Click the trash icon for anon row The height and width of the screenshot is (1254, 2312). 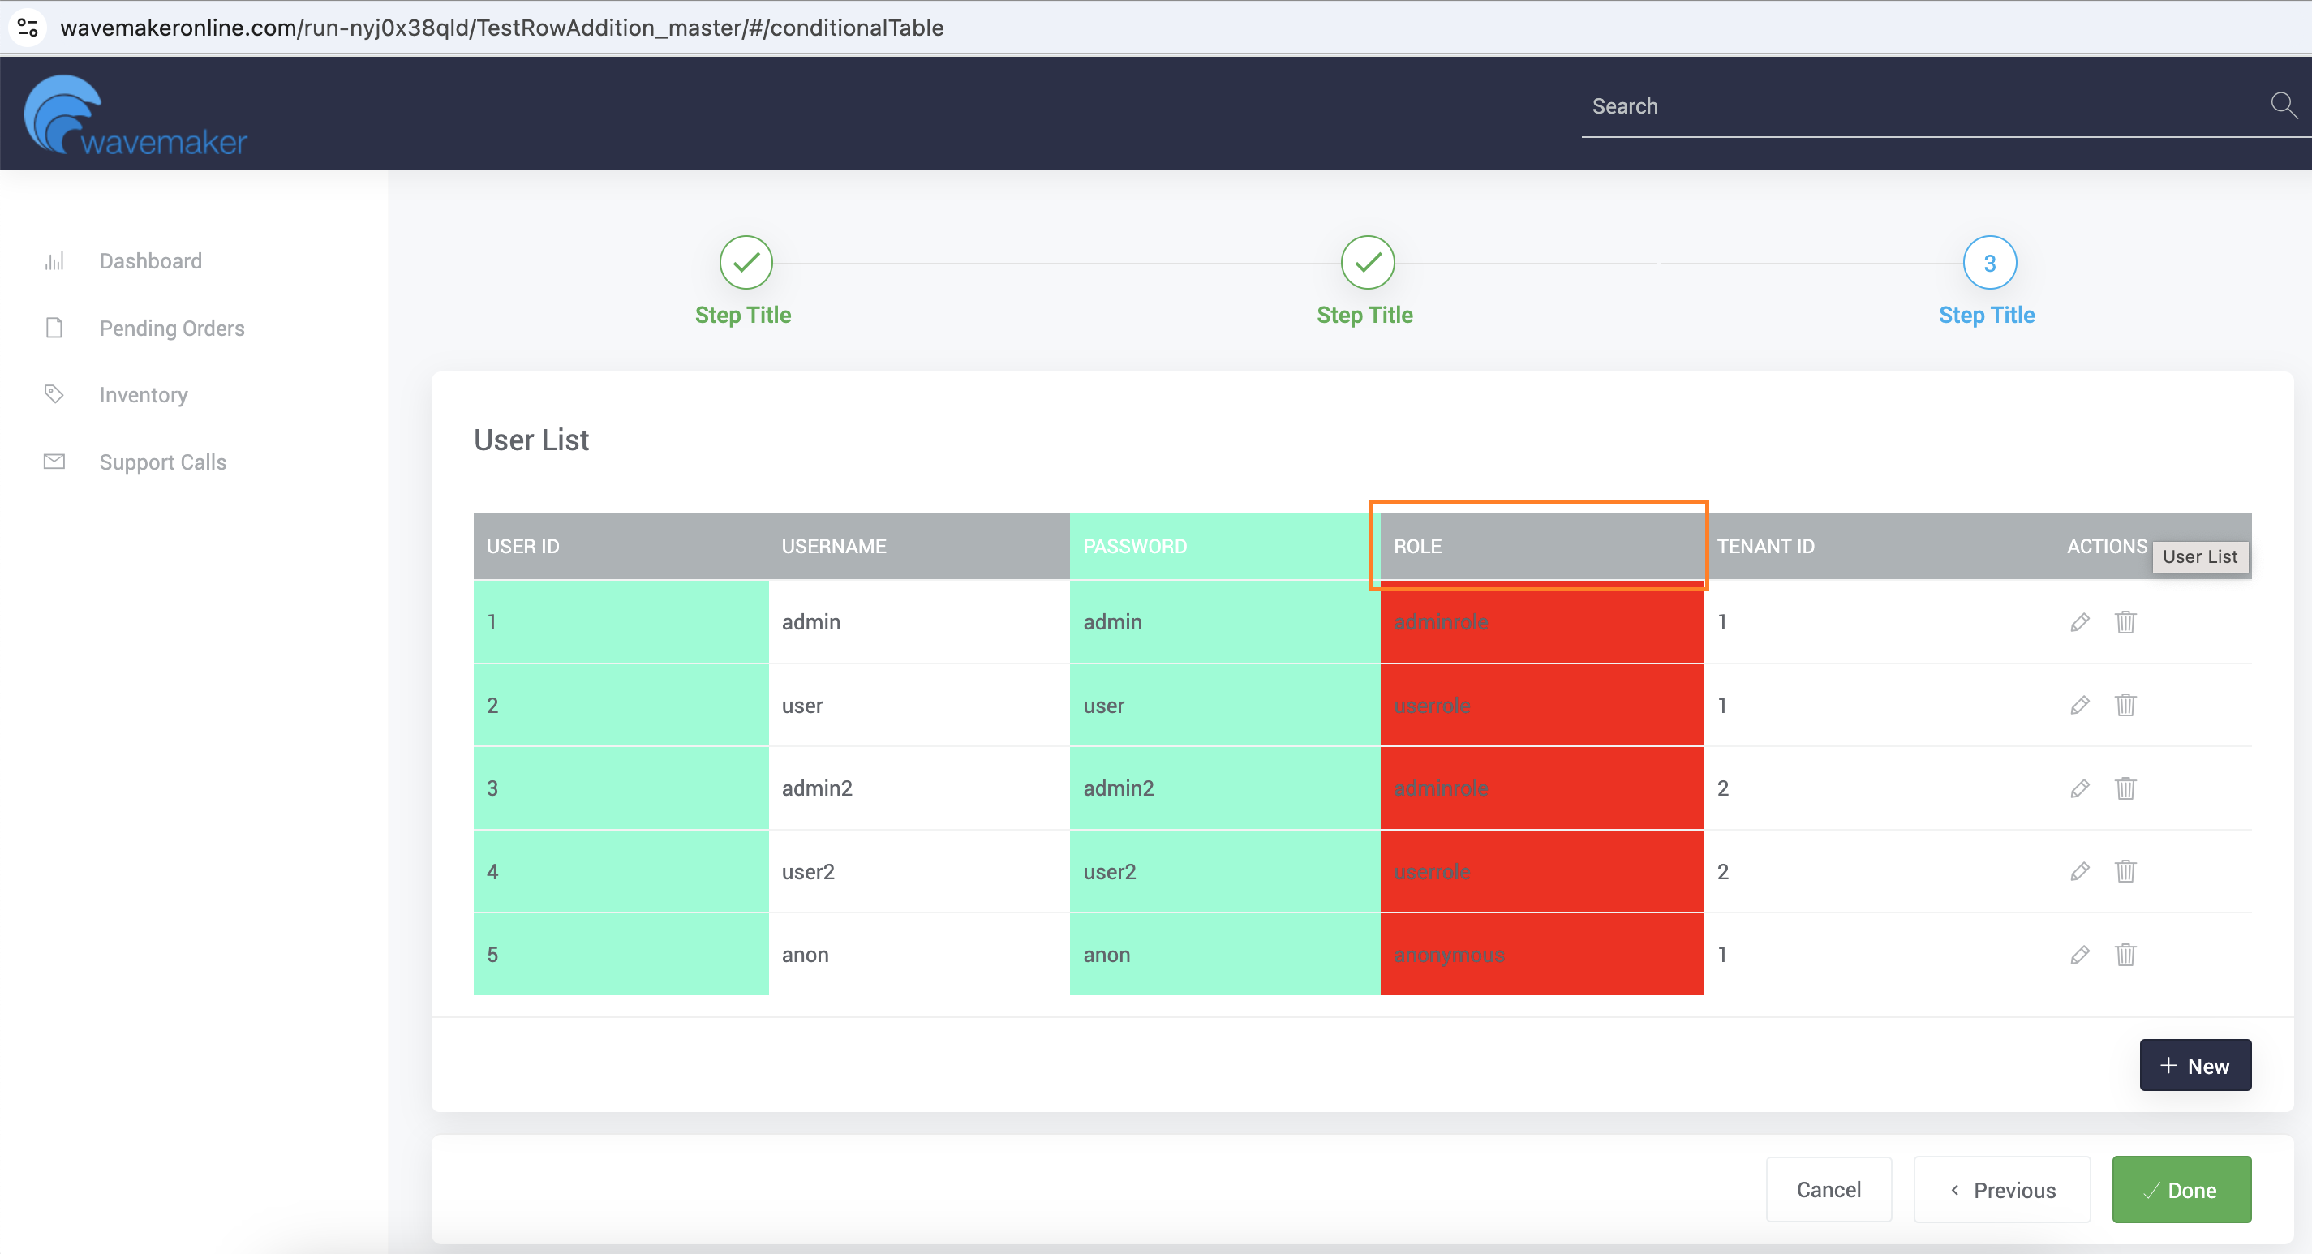coord(2125,954)
